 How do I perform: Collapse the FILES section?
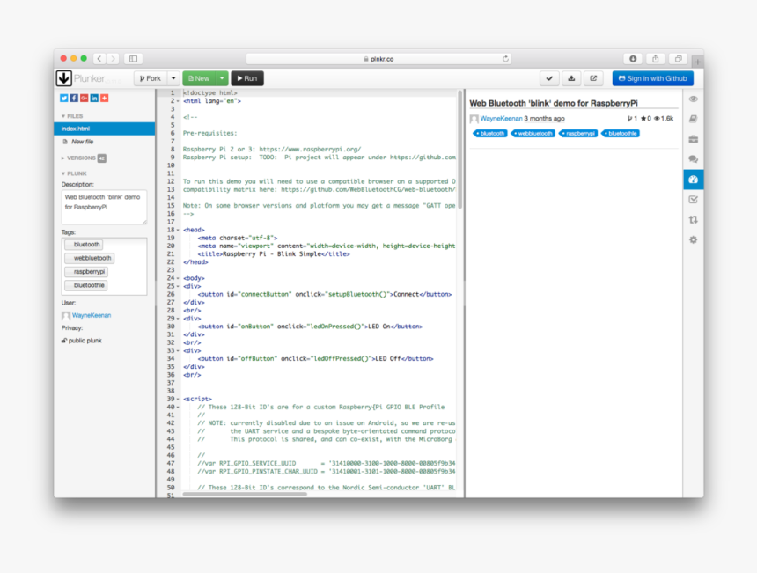[x=72, y=116]
